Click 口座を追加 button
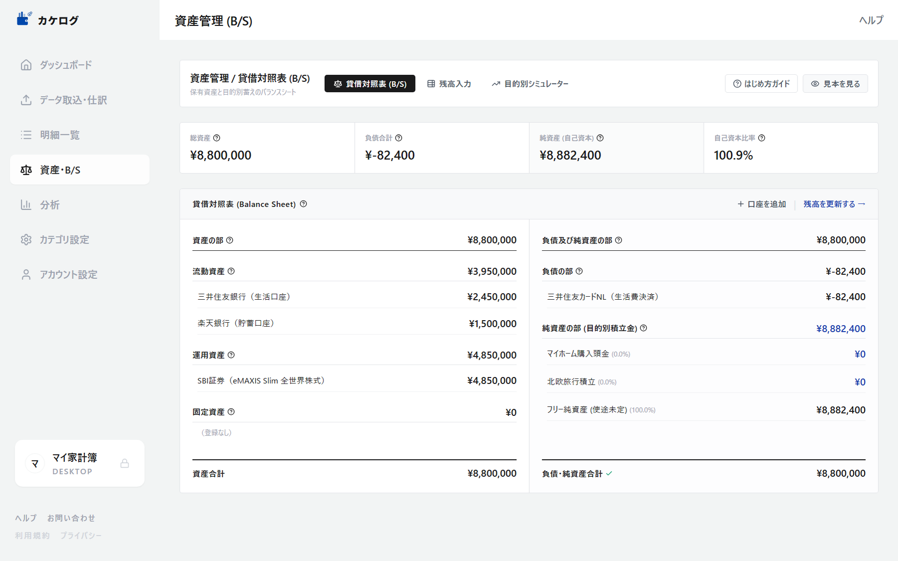The width and height of the screenshot is (898, 561). 761,204
